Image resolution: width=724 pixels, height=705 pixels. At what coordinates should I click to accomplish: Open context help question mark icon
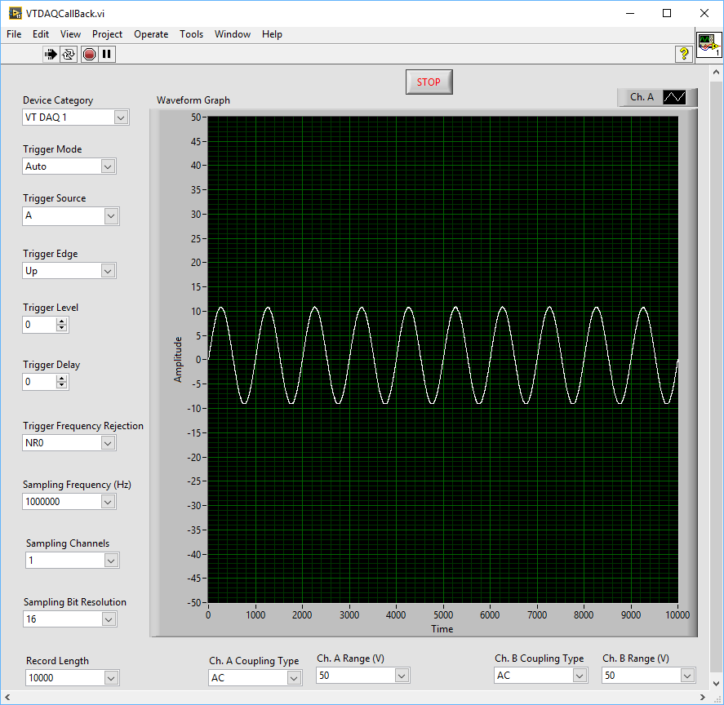[x=684, y=54]
